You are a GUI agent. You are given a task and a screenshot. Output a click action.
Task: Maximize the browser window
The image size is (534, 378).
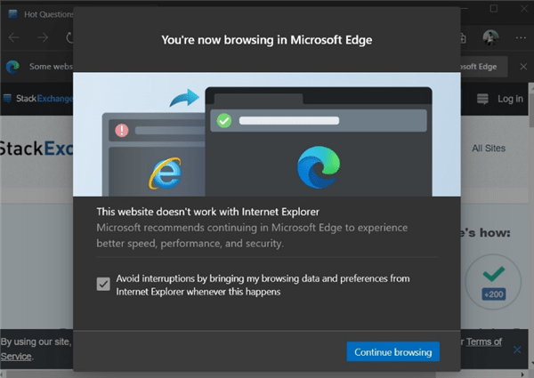(495, 9)
